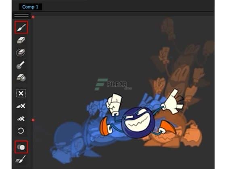Select the eraser with sphere tool
This screenshot has width=226, height=169.
(x=21, y=78)
